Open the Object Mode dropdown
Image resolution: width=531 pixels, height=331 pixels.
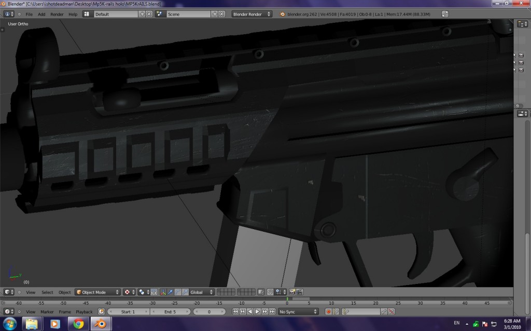point(96,292)
